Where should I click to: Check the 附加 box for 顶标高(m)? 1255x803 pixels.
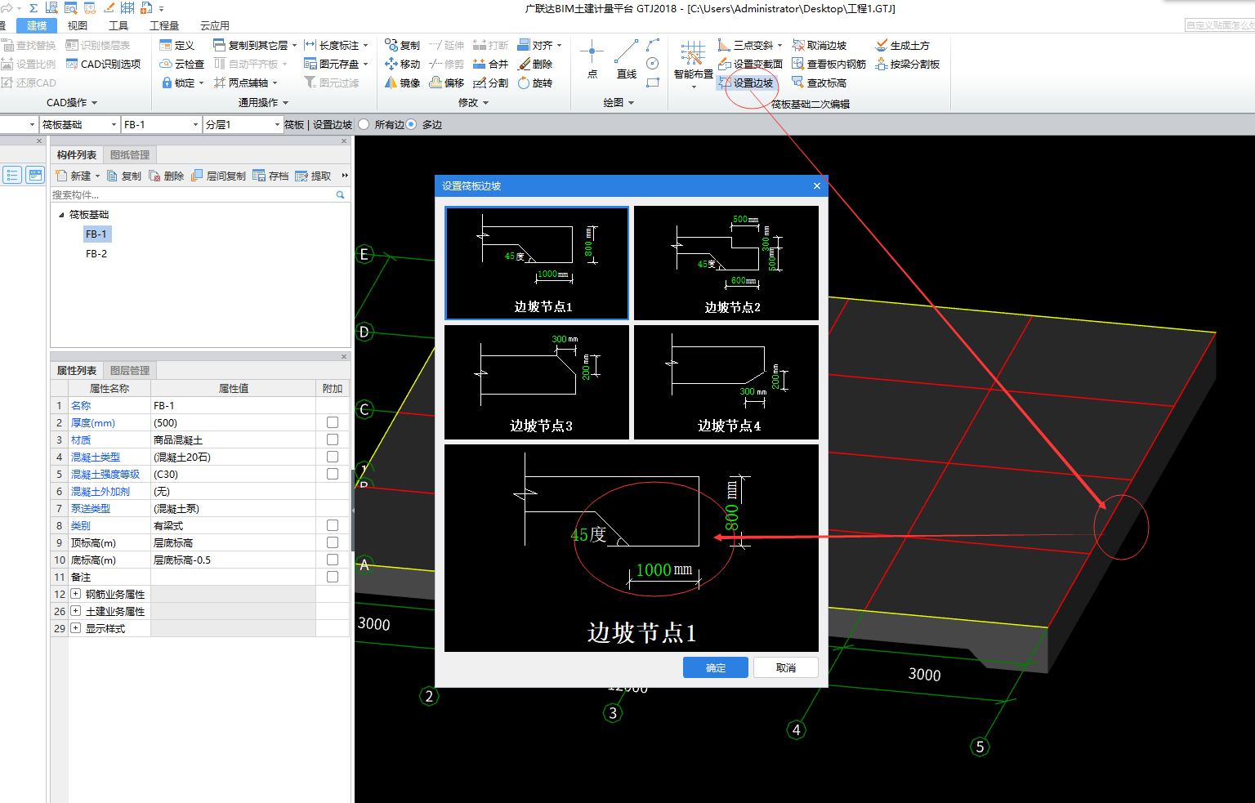[x=333, y=542]
